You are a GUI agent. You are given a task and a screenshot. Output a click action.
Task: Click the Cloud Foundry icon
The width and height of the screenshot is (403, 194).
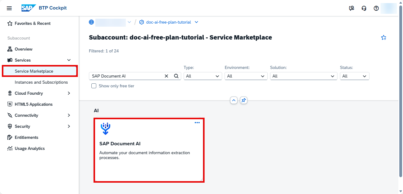(10, 93)
